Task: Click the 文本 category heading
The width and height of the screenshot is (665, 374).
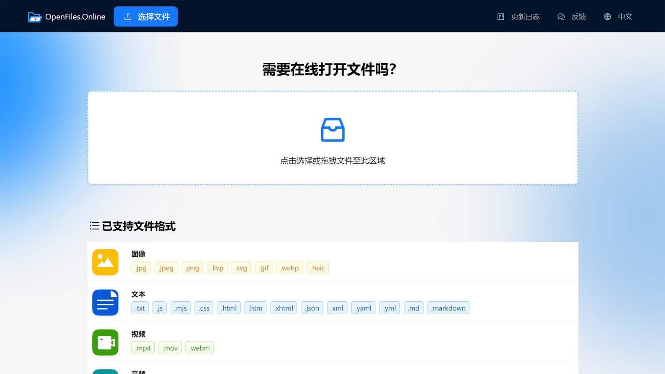Action: 138,294
